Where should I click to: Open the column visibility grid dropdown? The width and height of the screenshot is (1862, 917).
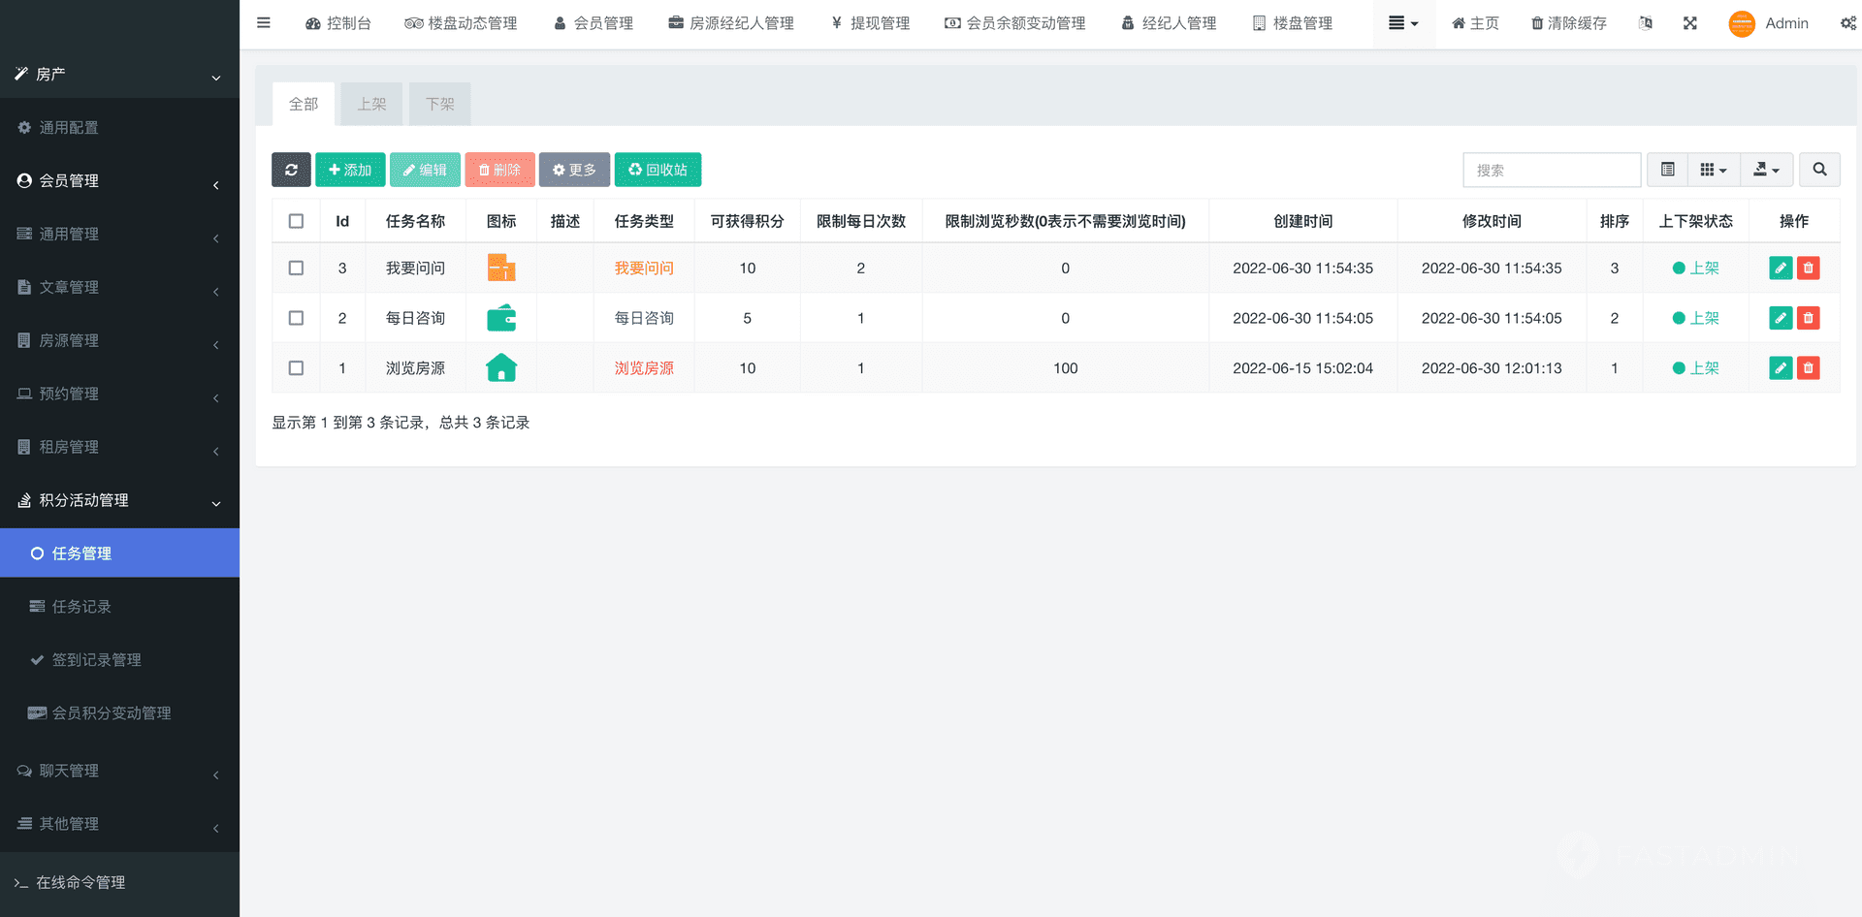tap(1713, 170)
